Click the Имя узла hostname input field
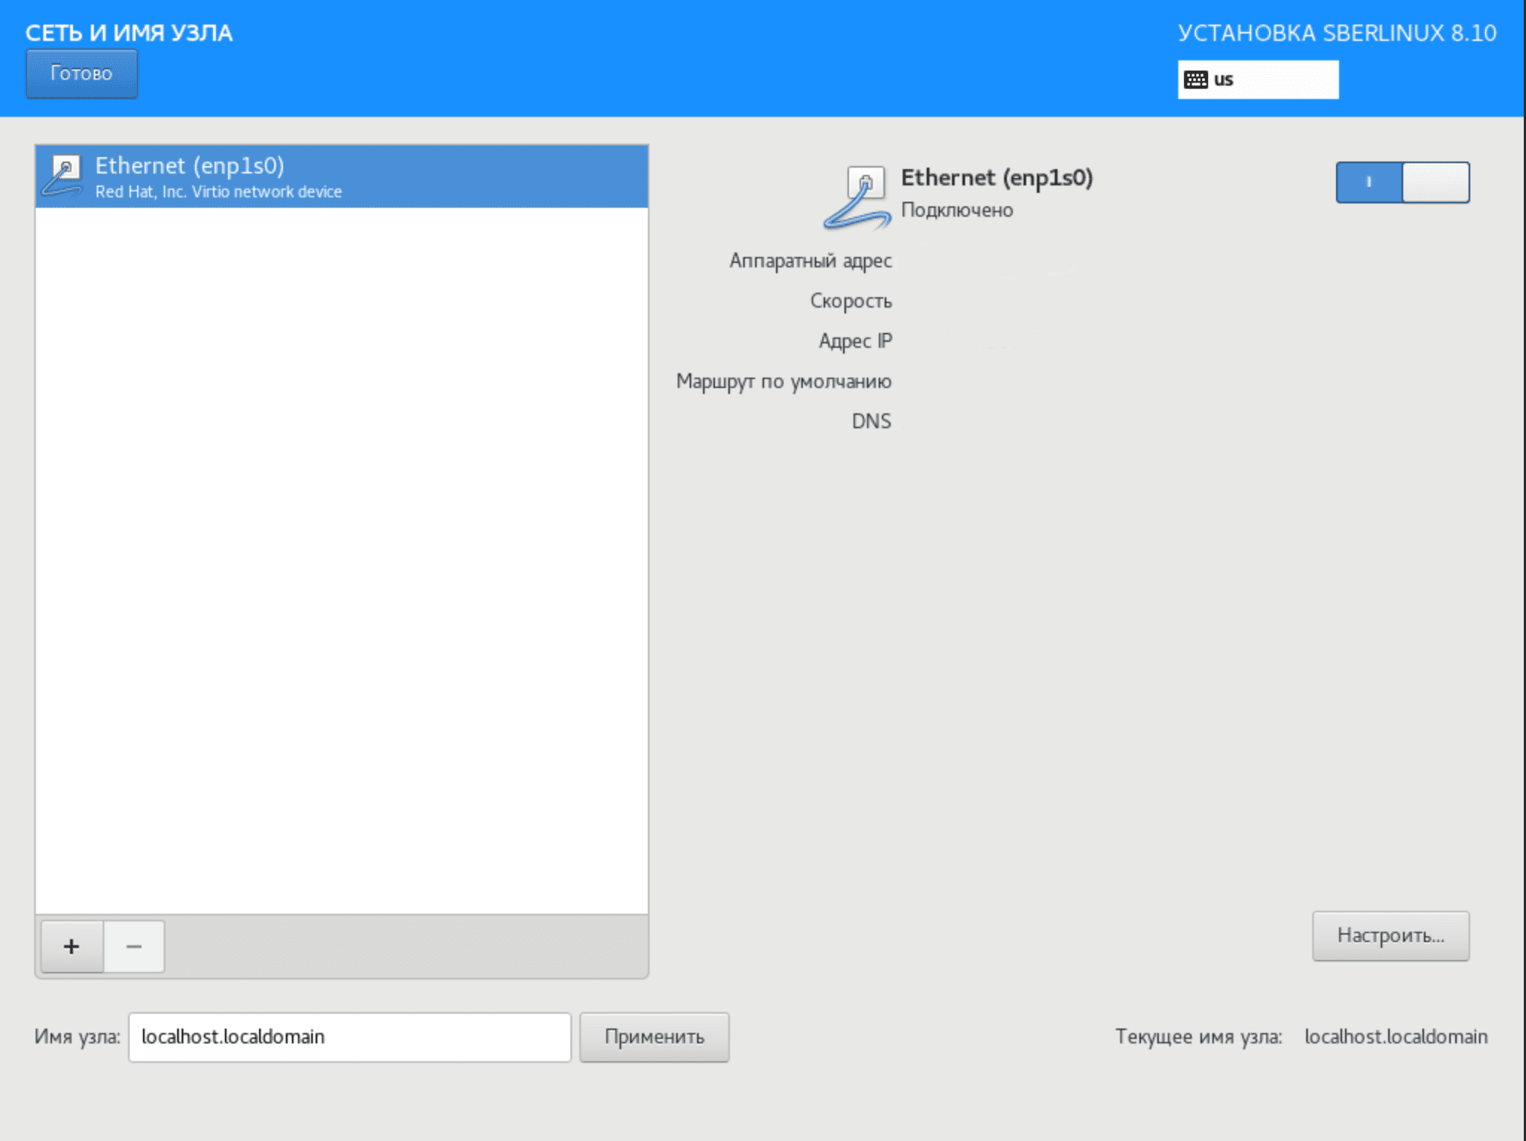1526x1141 pixels. (x=349, y=1037)
